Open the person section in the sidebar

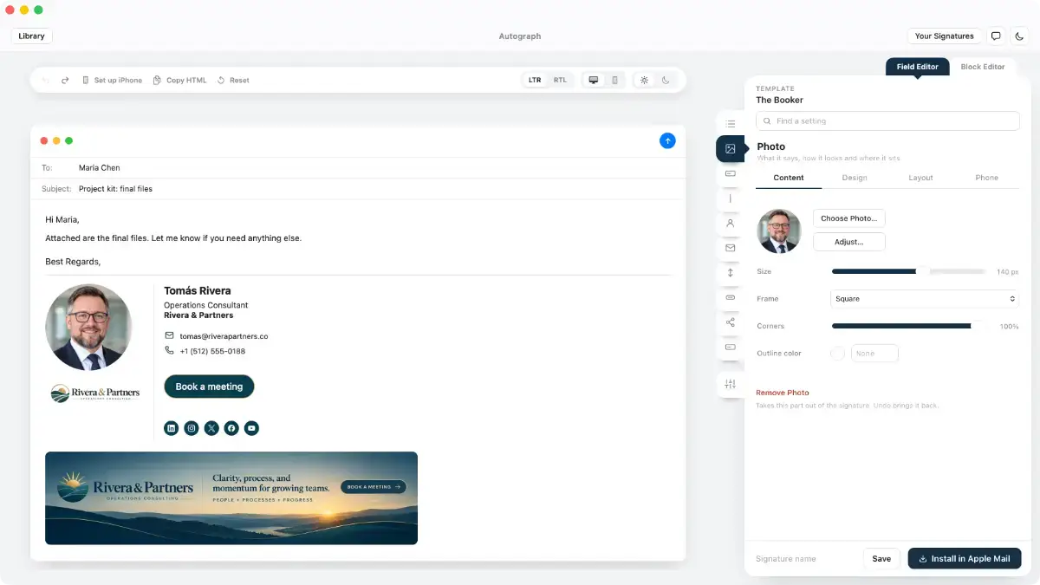730,223
